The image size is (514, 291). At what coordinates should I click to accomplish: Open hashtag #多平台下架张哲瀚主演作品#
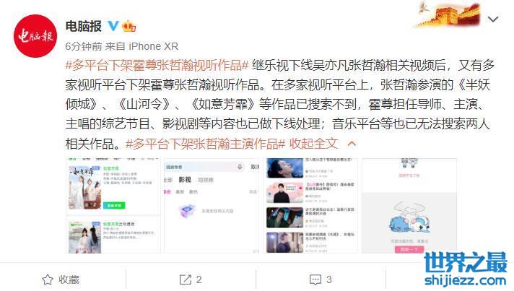[206, 144]
